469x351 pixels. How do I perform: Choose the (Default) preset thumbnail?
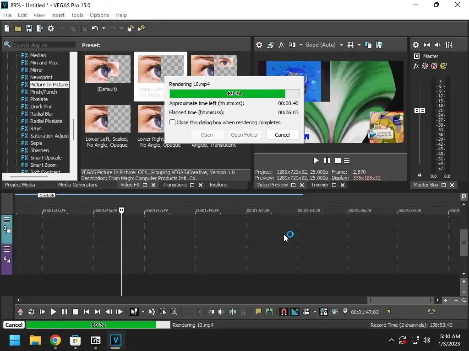pos(107,69)
